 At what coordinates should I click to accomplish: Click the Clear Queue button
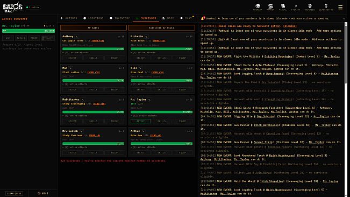(14, 193)
